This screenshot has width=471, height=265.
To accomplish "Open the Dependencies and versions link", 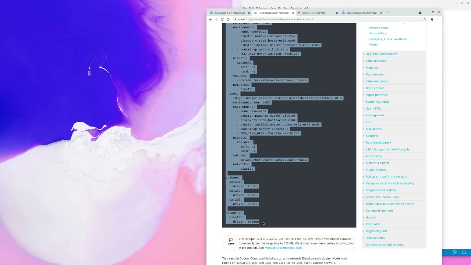I will click(385, 245).
